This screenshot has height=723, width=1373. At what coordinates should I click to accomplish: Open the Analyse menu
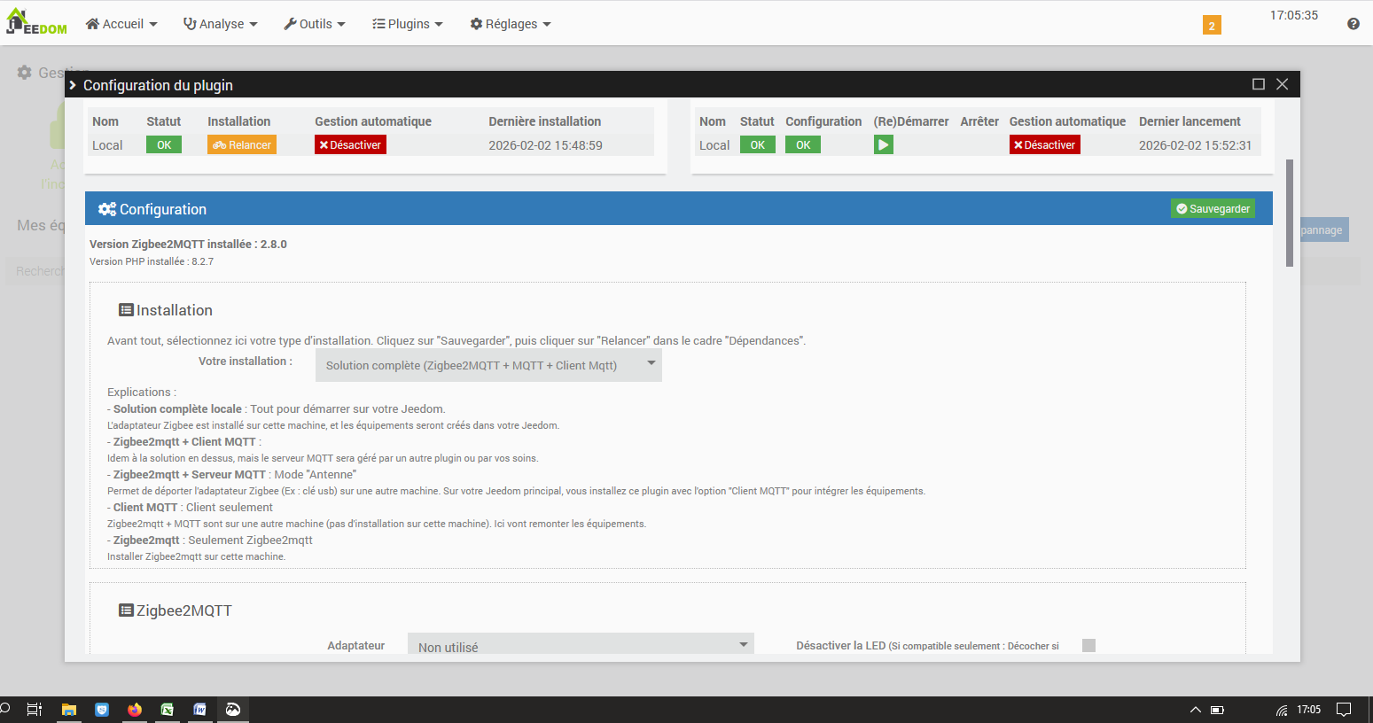point(220,24)
